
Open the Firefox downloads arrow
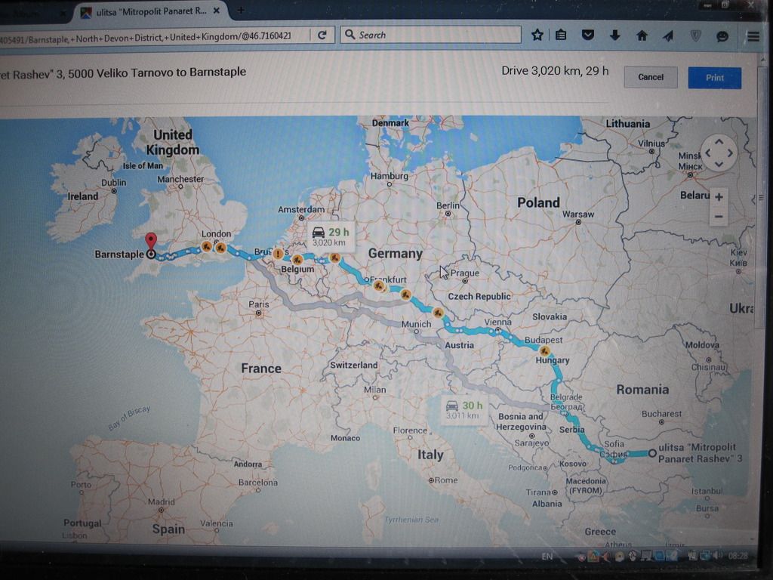(x=614, y=35)
